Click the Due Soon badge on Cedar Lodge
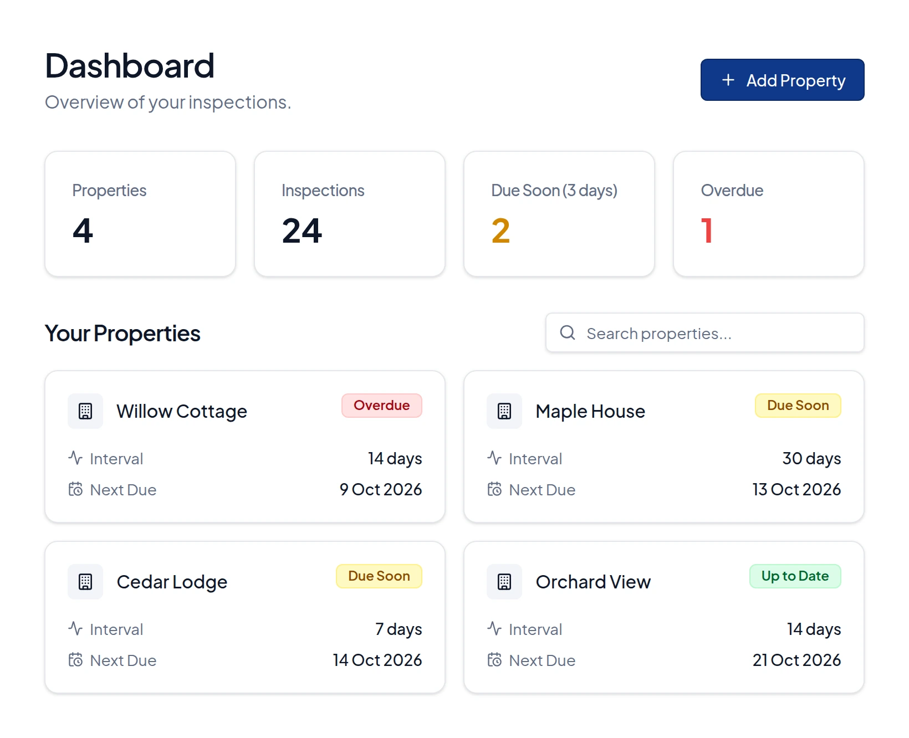 tap(379, 576)
